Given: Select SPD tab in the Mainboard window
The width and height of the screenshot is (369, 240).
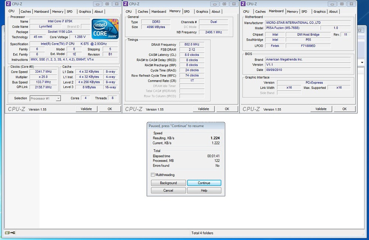Looking at the screenshot, I should [304, 11].
